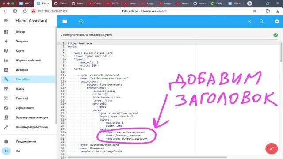The width and height of the screenshot is (283, 159).
Task: Click 'action: fire-dom-event' on line 14
Action: click(104, 85)
